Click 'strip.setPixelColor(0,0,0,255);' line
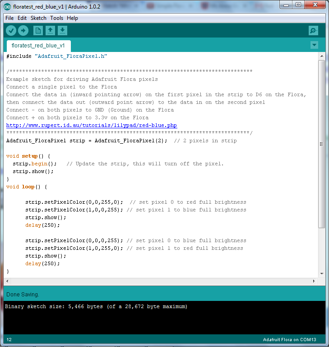Screen dimensions: 329x347 [74, 241]
